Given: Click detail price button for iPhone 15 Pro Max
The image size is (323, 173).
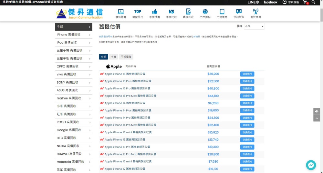Looking at the screenshot, I should click(247, 96).
